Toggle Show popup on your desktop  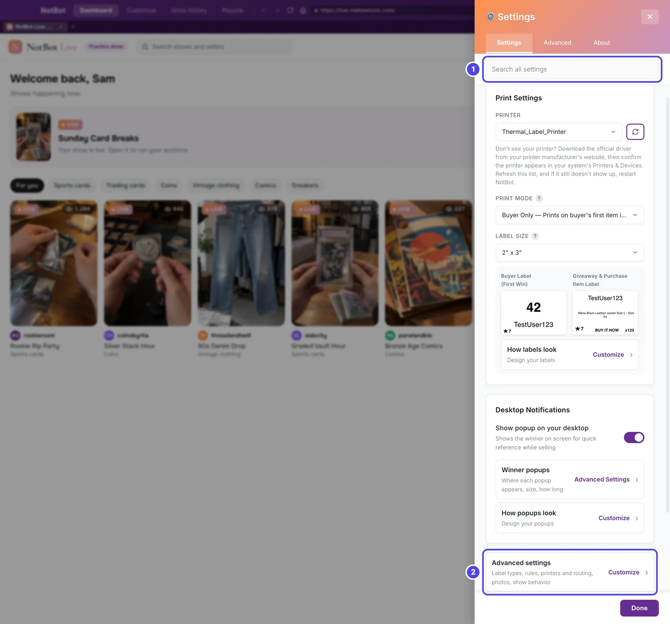coord(634,438)
